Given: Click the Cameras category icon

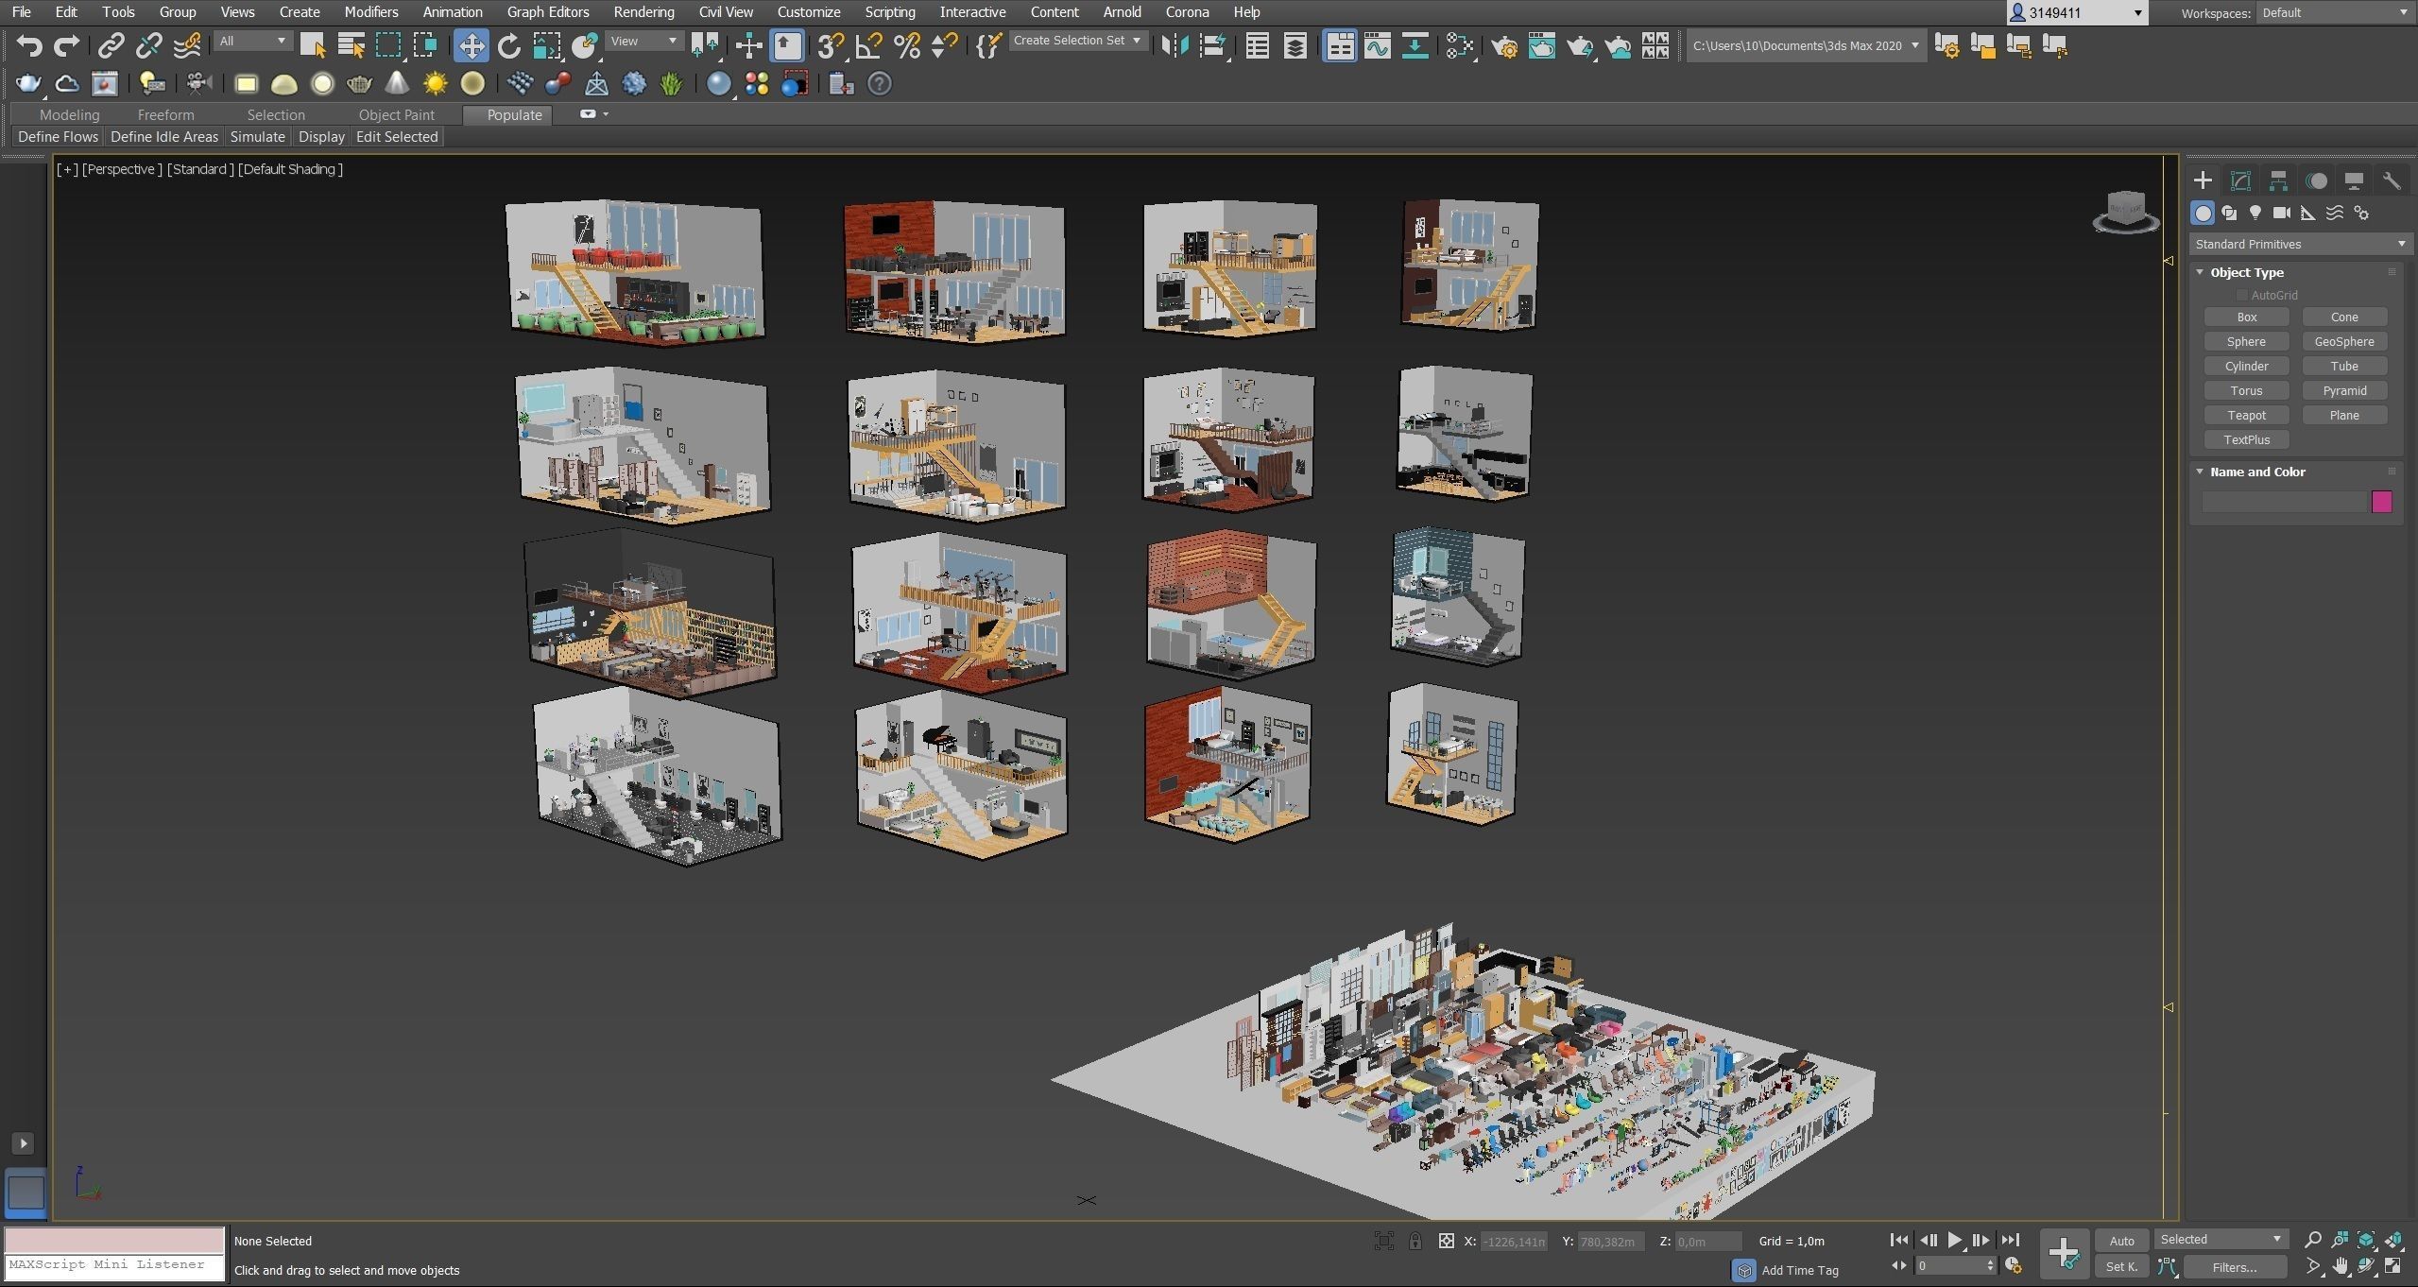Looking at the screenshot, I should [2282, 213].
